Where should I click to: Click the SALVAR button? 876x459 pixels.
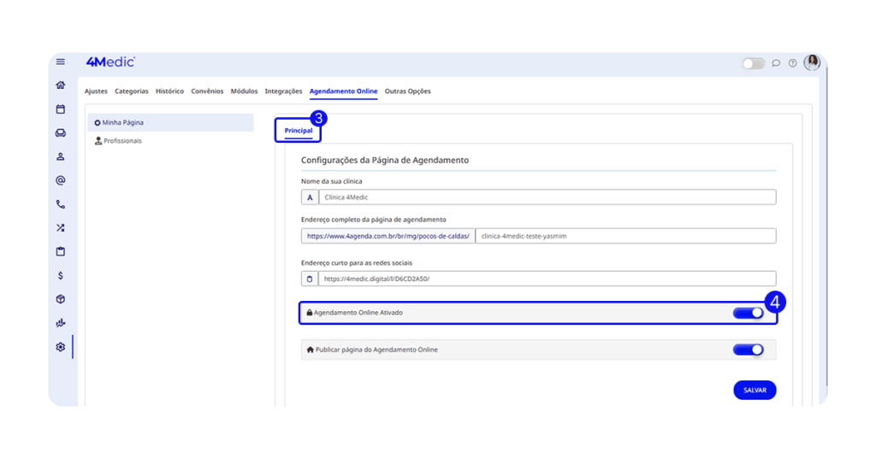click(x=755, y=390)
